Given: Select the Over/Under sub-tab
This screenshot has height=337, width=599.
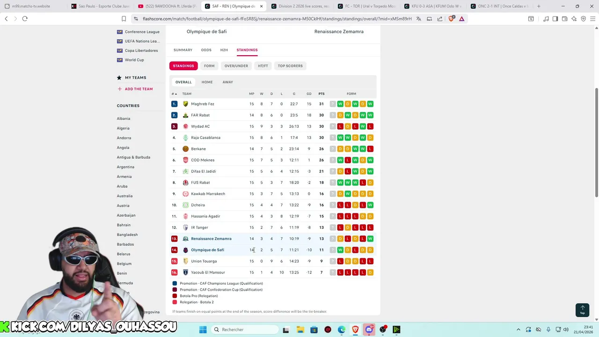Looking at the screenshot, I should [x=236, y=66].
